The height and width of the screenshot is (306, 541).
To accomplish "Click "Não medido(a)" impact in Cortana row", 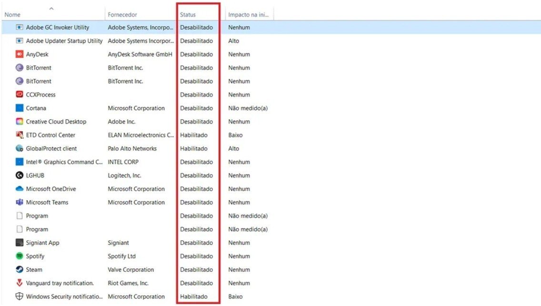I will click(248, 108).
